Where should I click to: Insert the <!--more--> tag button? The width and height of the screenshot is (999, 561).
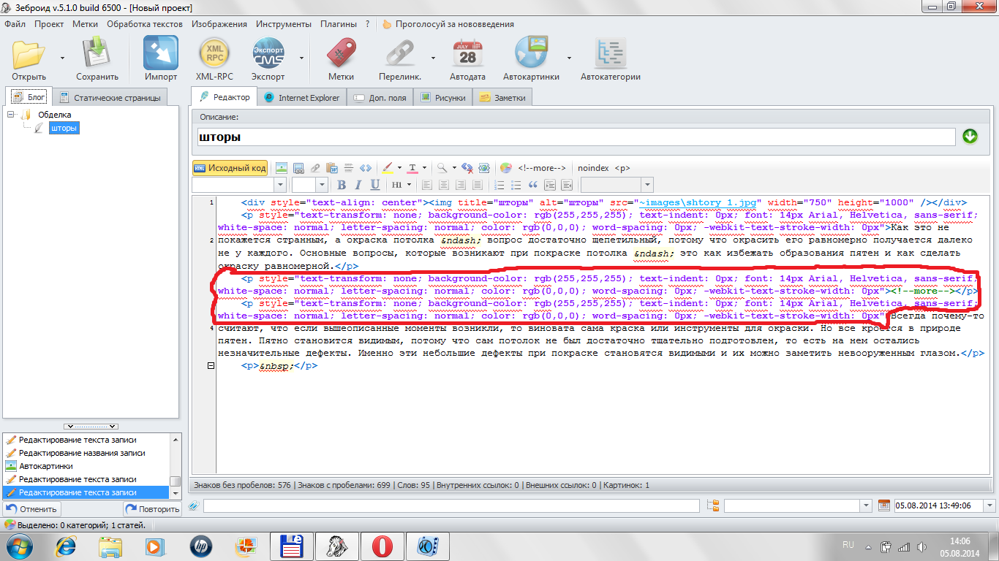542,168
